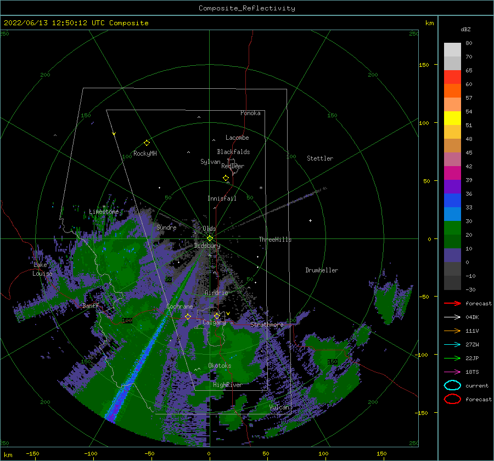Select the yellow 51-54 dBZ swatch
Image resolution: width=494 pixels, height=461 pixels.
[452, 118]
